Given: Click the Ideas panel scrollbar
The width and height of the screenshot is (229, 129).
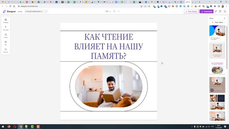Looking at the screenshot, I should [227, 47].
